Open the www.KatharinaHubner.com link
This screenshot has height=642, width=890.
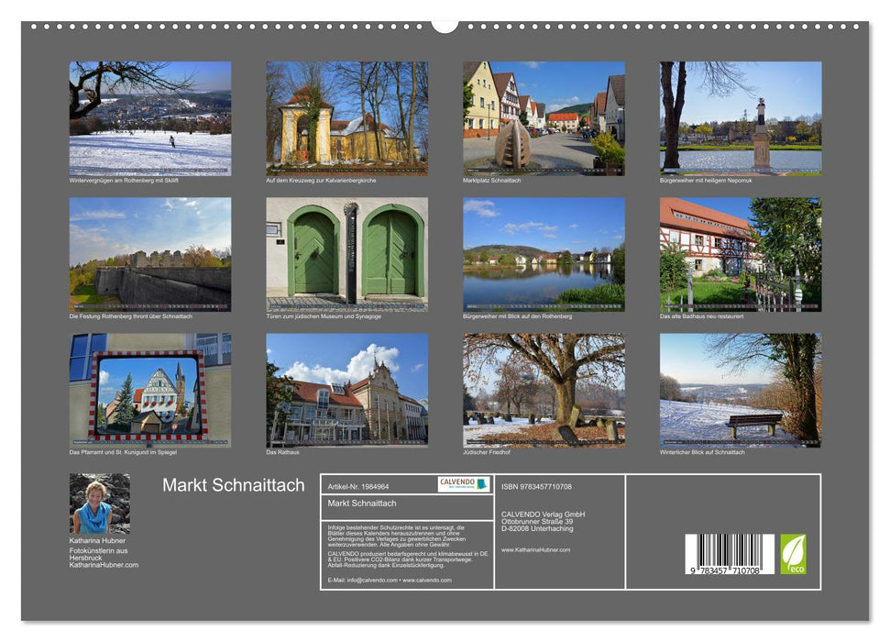534,549
